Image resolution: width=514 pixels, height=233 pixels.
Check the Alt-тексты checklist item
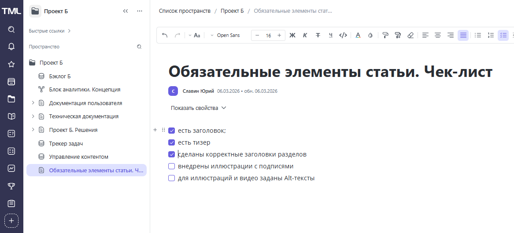(171, 178)
